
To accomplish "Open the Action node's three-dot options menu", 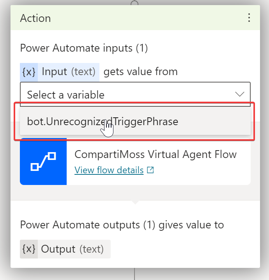I will 249,18.
